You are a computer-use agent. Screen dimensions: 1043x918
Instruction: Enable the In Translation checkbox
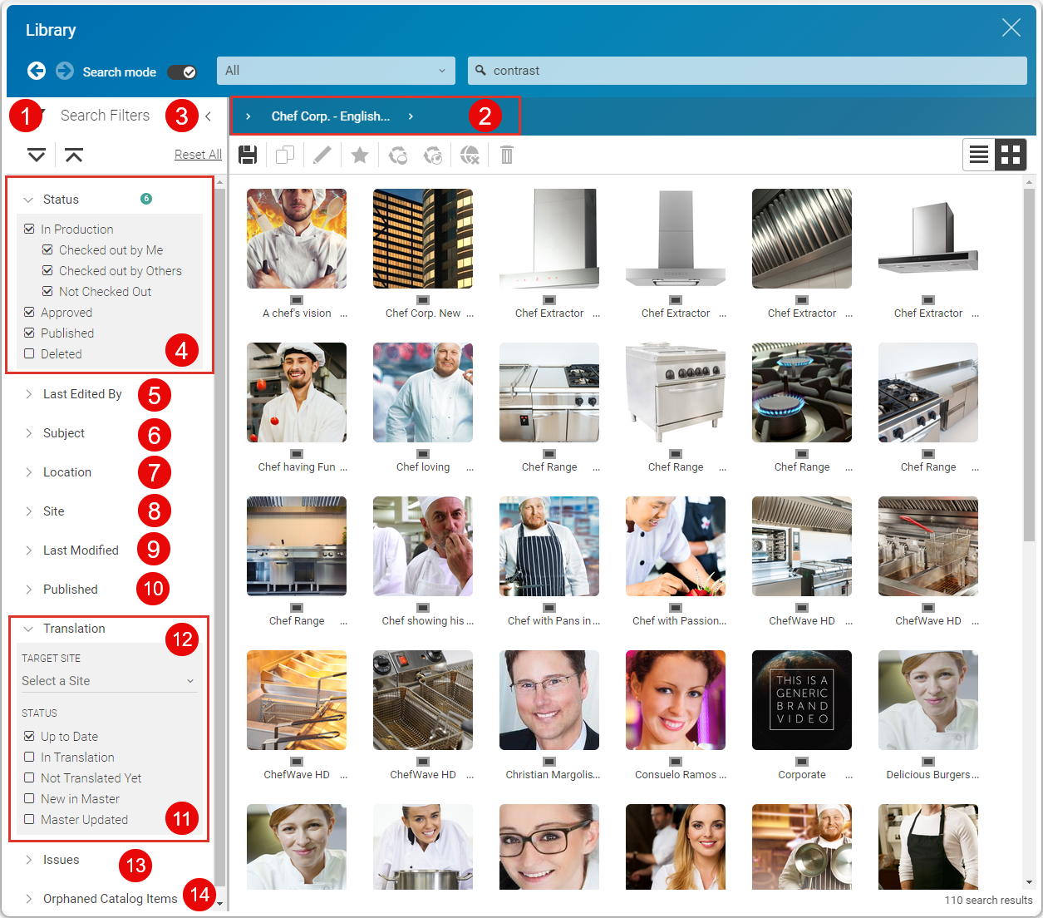click(30, 757)
